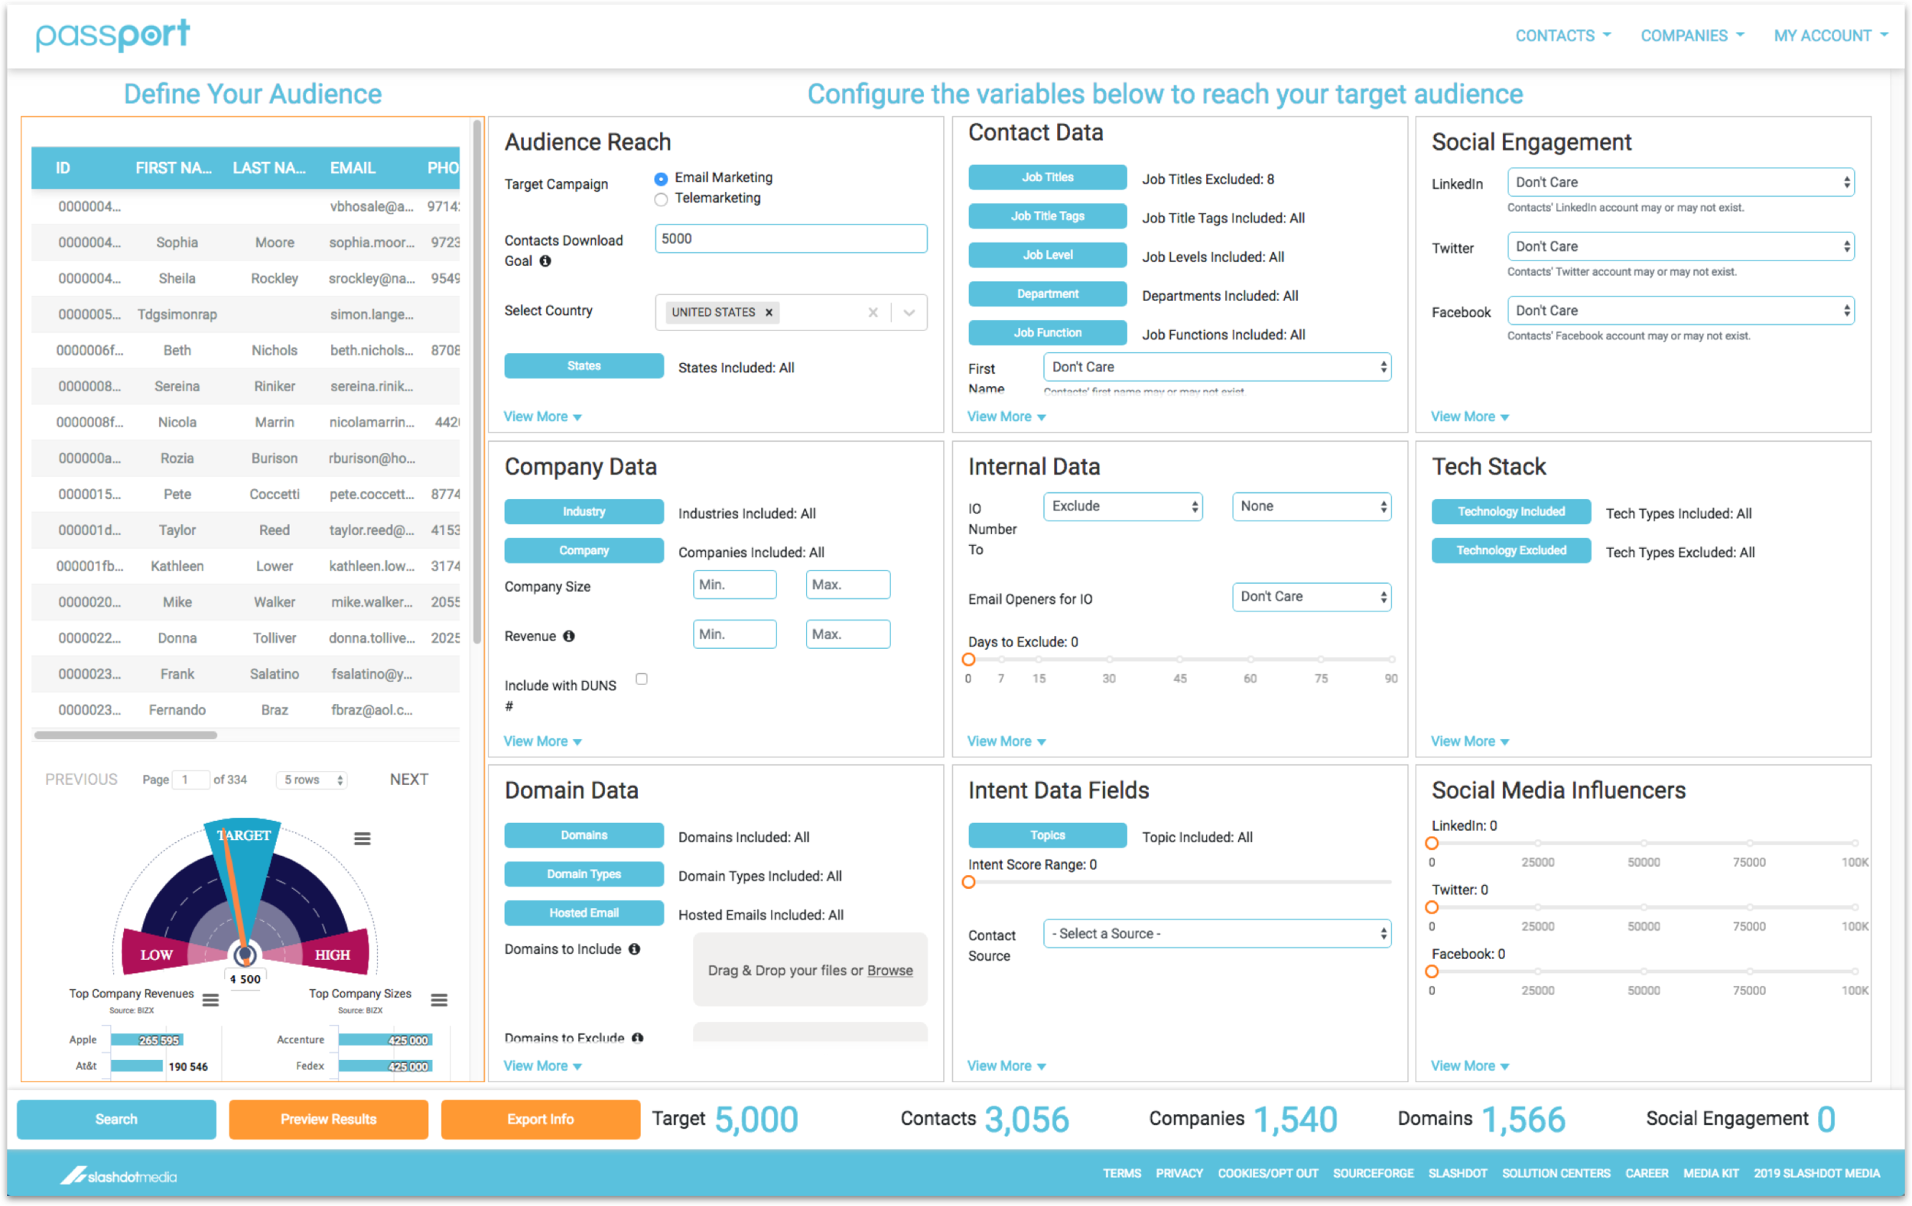Open the Facebook Don't Care dropdown

click(1680, 311)
